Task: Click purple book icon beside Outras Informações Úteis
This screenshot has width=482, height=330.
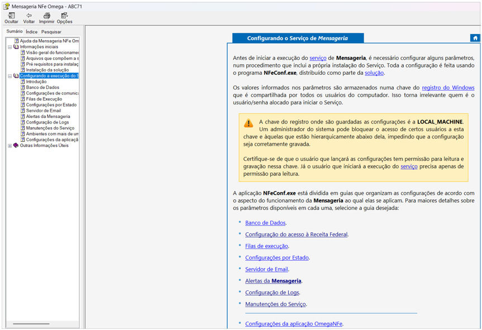Action: (x=16, y=145)
